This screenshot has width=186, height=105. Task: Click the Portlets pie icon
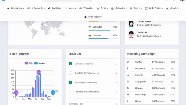click(49, 8)
